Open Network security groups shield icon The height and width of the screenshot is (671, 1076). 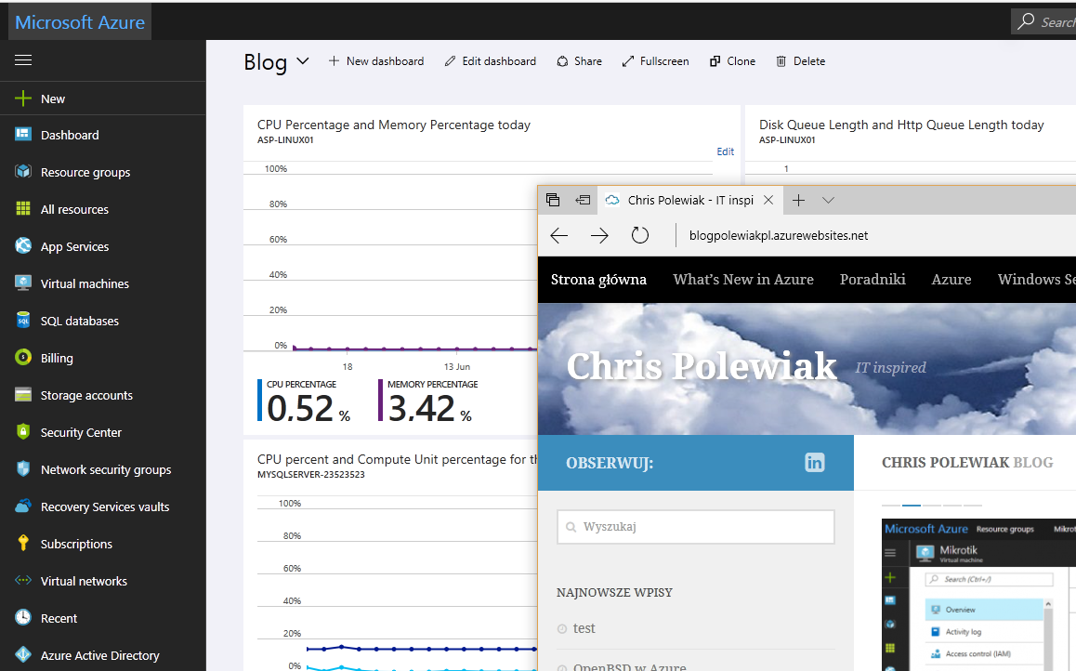[x=23, y=468]
